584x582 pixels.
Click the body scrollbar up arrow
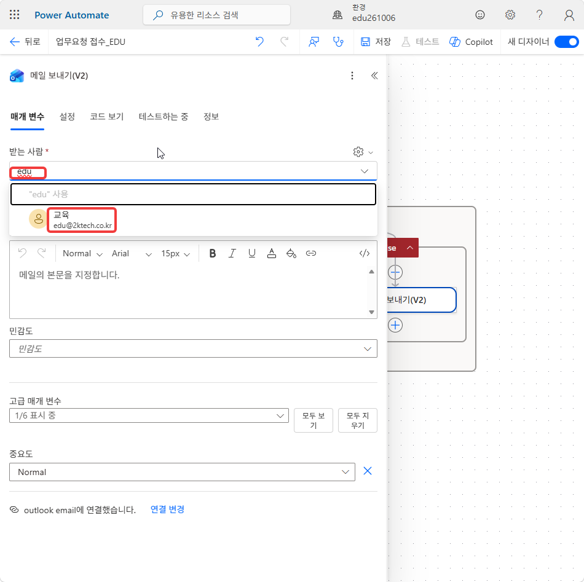coord(371,272)
